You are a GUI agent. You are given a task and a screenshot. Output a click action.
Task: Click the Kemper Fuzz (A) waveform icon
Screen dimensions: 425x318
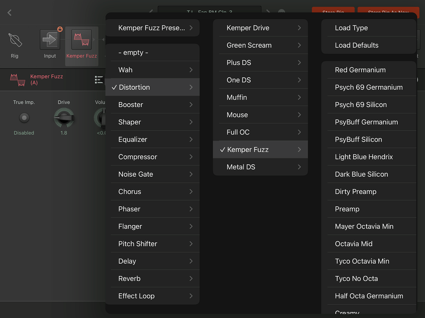pyautogui.click(x=18, y=80)
